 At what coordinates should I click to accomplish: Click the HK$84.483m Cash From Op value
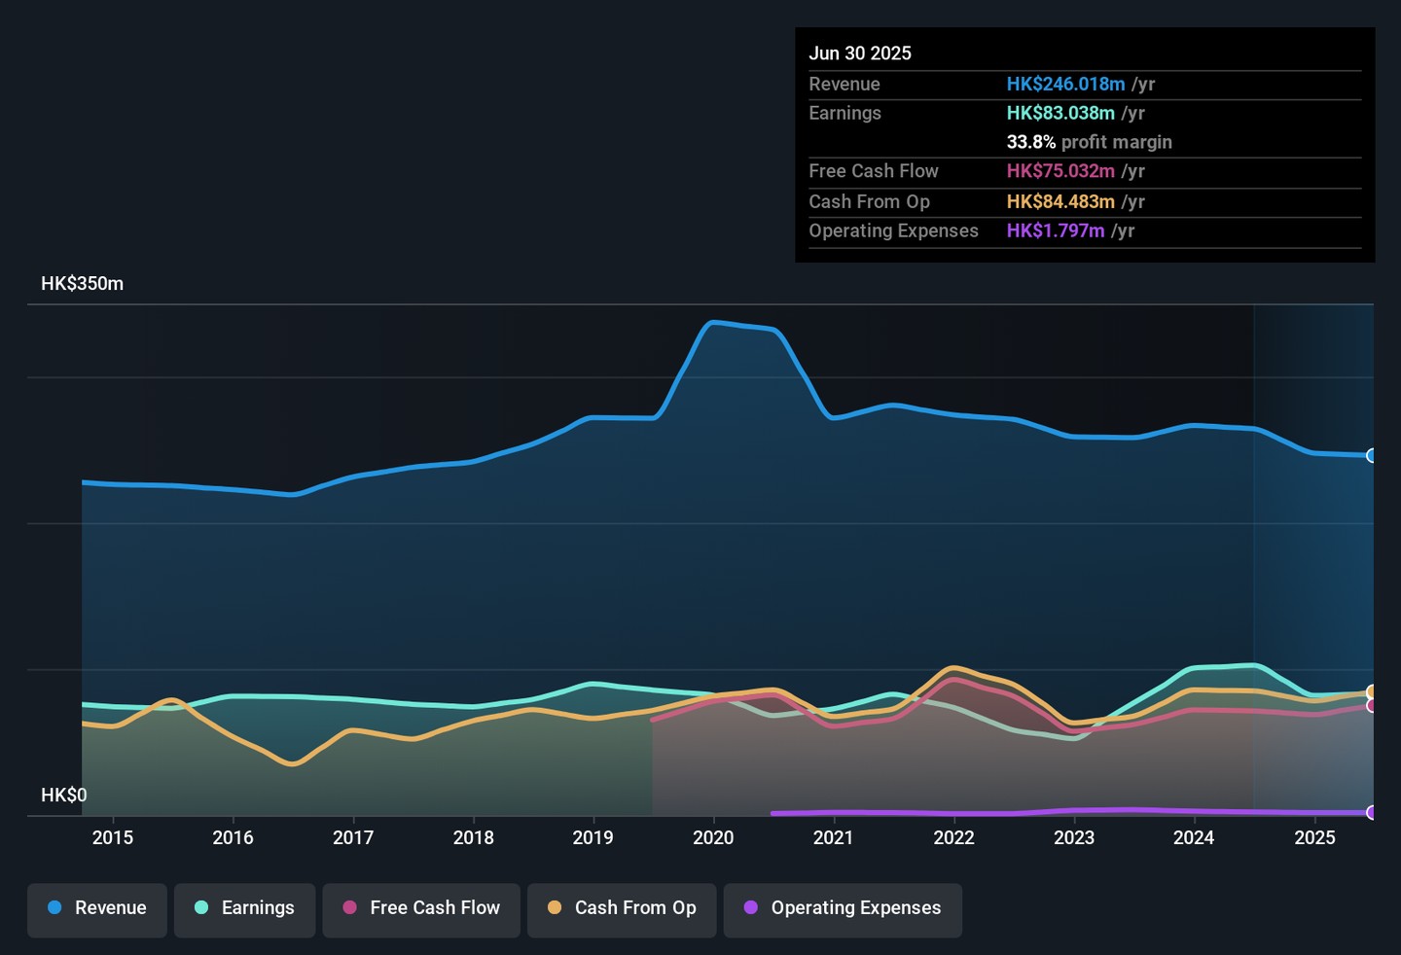pyautogui.click(x=1060, y=201)
